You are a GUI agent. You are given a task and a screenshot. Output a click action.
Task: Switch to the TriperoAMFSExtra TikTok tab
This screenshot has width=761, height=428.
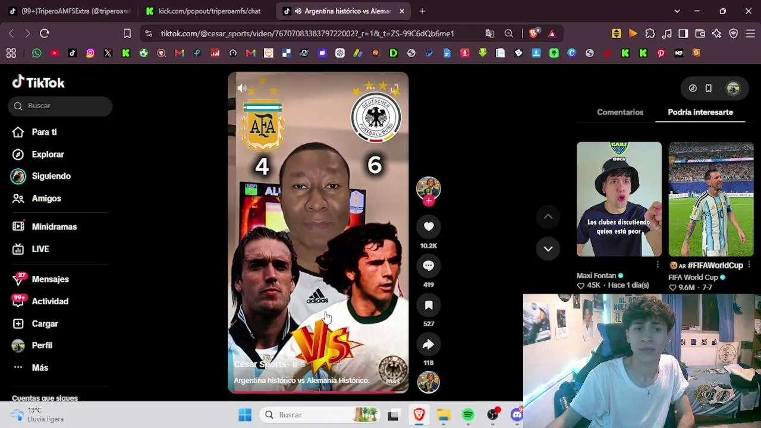pos(68,11)
